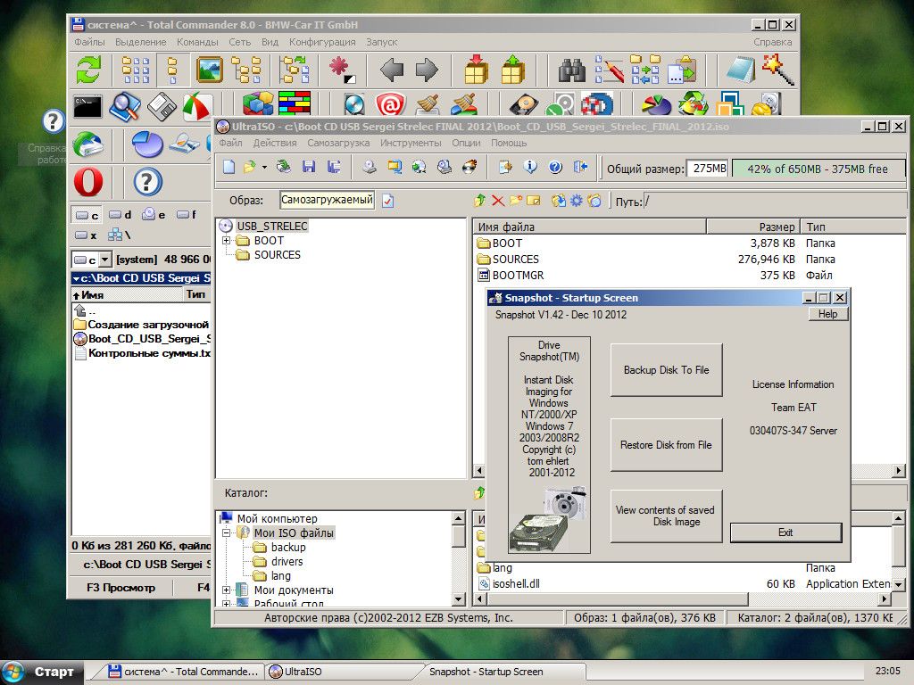
Task: Click the blue help question icon in UltraISO
Action: pos(555,168)
